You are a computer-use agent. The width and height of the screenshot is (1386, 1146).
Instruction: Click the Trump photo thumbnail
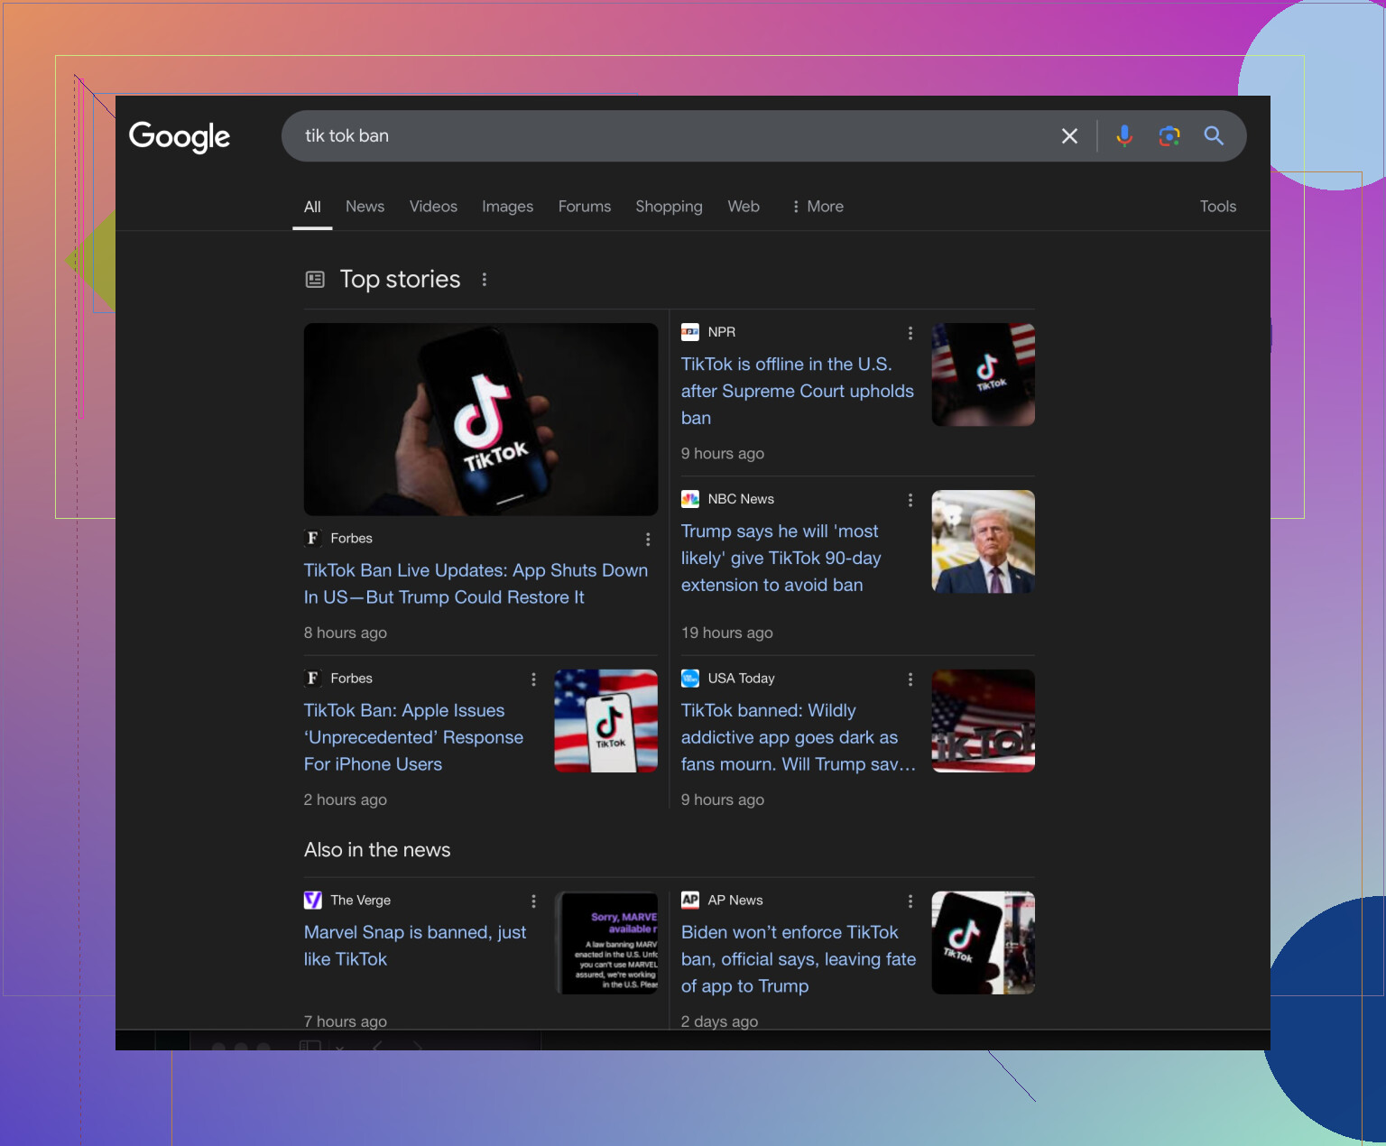983,541
